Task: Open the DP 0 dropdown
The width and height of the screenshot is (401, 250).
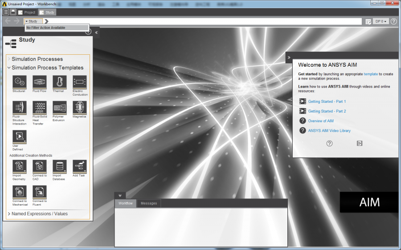Action: 381,21
